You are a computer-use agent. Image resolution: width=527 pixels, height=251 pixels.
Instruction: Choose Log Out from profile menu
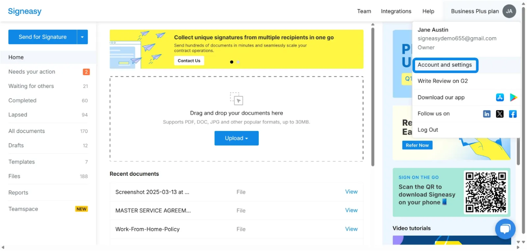(428, 130)
